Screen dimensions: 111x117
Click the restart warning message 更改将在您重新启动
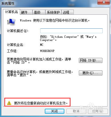[41, 103]
